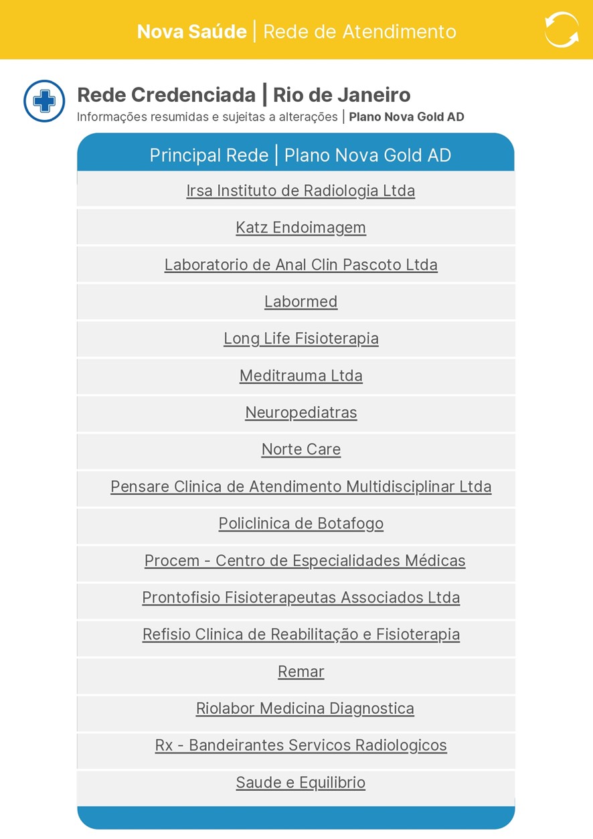Open Refisio Clinica de Reabilitação e Fisioterapia
Viewport: 593px width, 839px height.
(301, 634)
